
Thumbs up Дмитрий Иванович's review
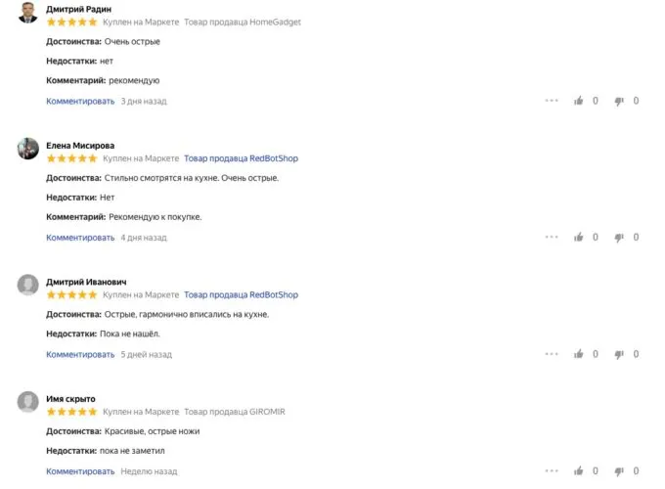[x=579, y=354]
